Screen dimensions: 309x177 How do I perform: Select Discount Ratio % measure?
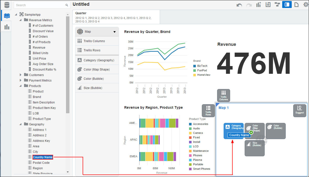point(44,69)
